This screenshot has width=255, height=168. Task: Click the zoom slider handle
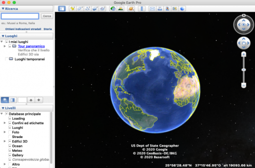pos(244,70)
